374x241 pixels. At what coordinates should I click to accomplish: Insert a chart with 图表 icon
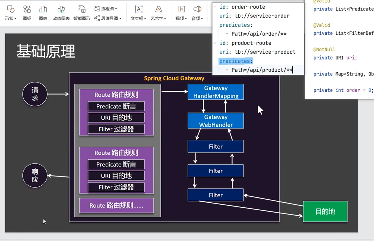click(43, 9)
